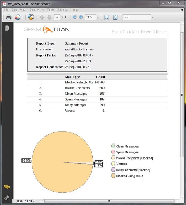186x205 pixels.
Task: Click the horizontal scrollbar right arrow
Action: [x=178, y=201]
